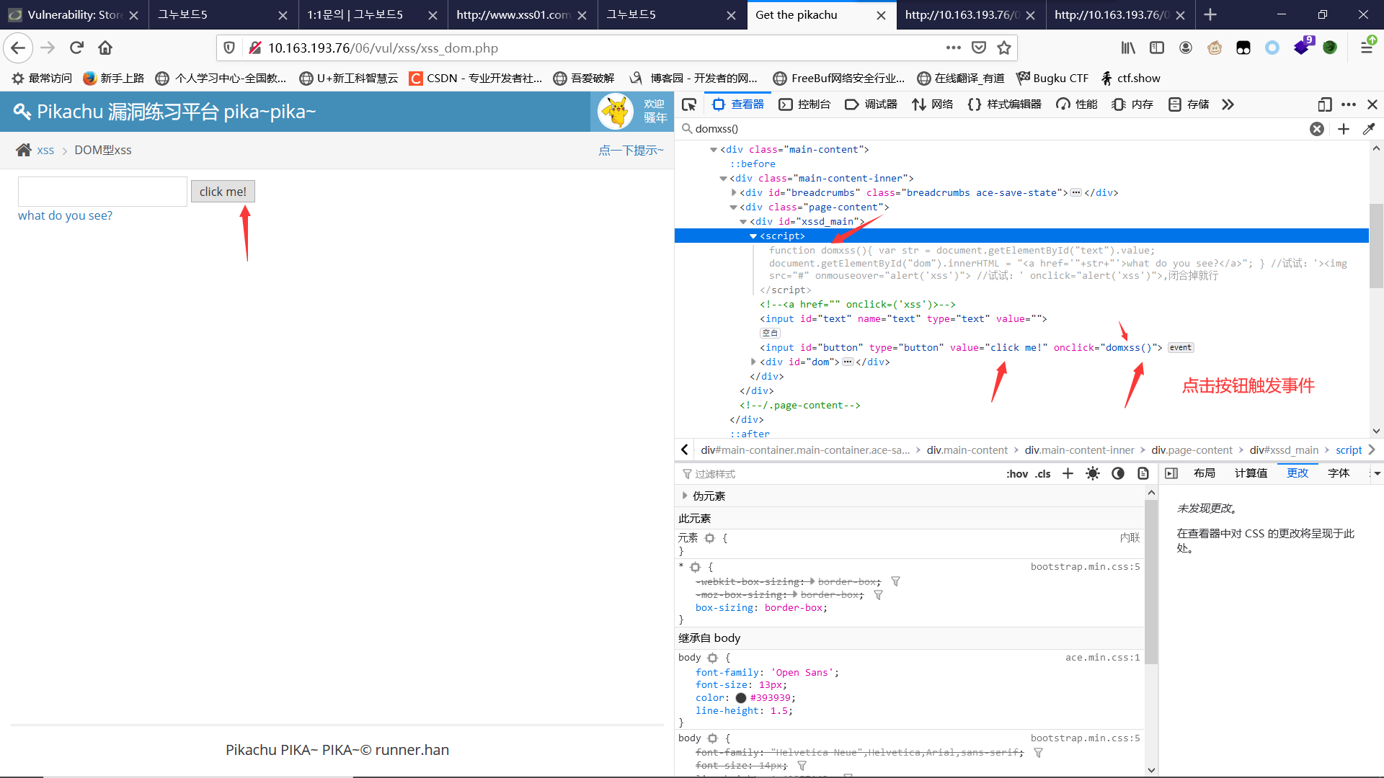Switch to the Vulnerability: Stored tab
Screen dimensions: 1384x778
coord(74,14)
